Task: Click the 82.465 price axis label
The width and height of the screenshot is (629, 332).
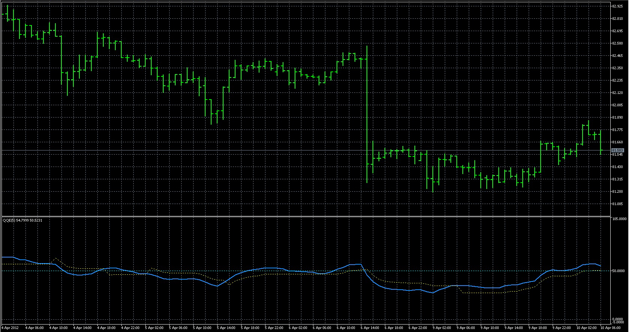Action: click(x=617, y=56)
